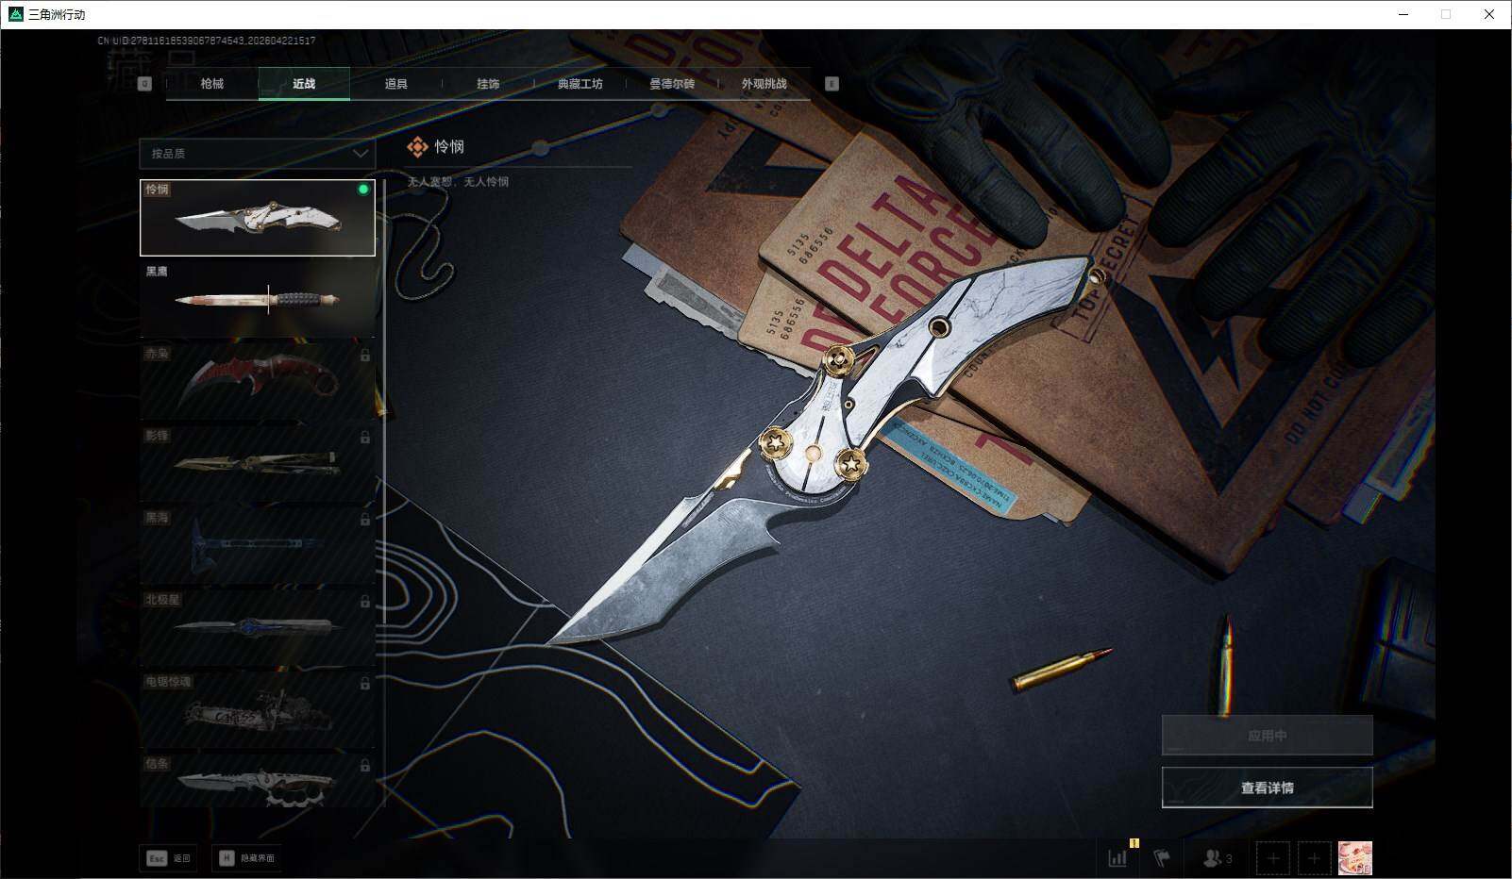Select the locked 赤枭 karambit skin
The height and width of the screenshot is (879, 1512).
[258, 381]
